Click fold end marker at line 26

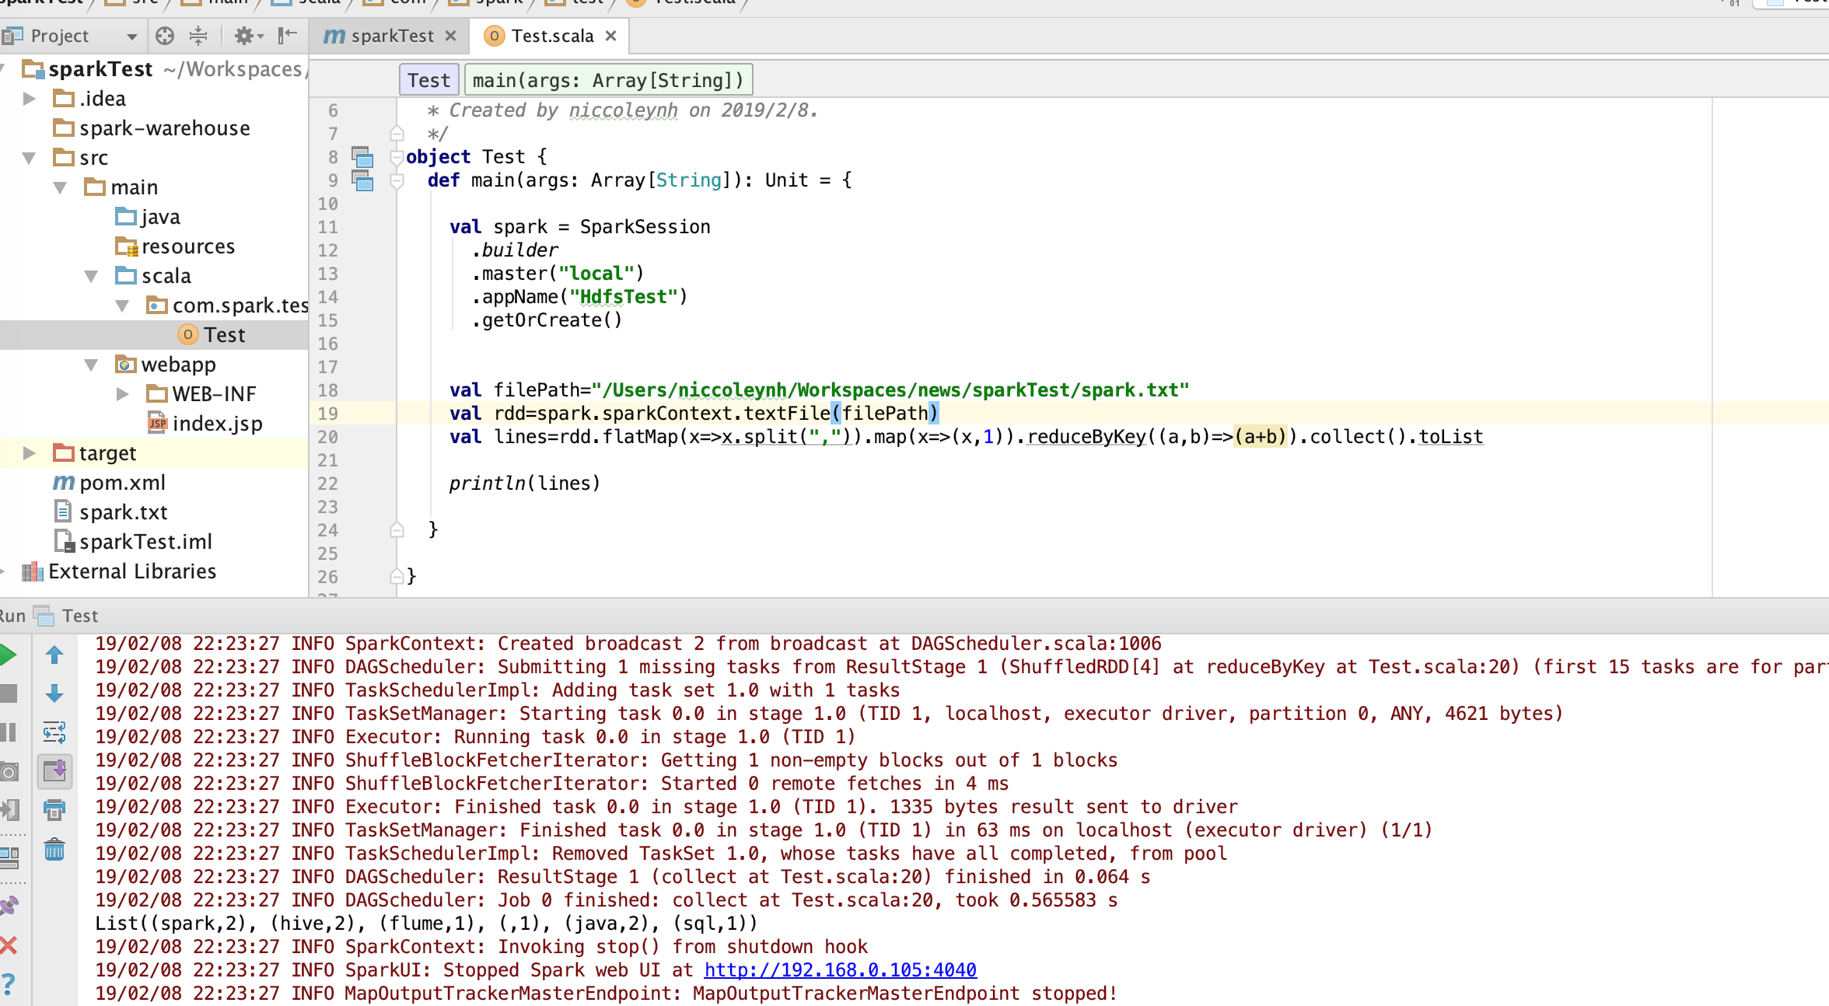[x=397, y=577]
